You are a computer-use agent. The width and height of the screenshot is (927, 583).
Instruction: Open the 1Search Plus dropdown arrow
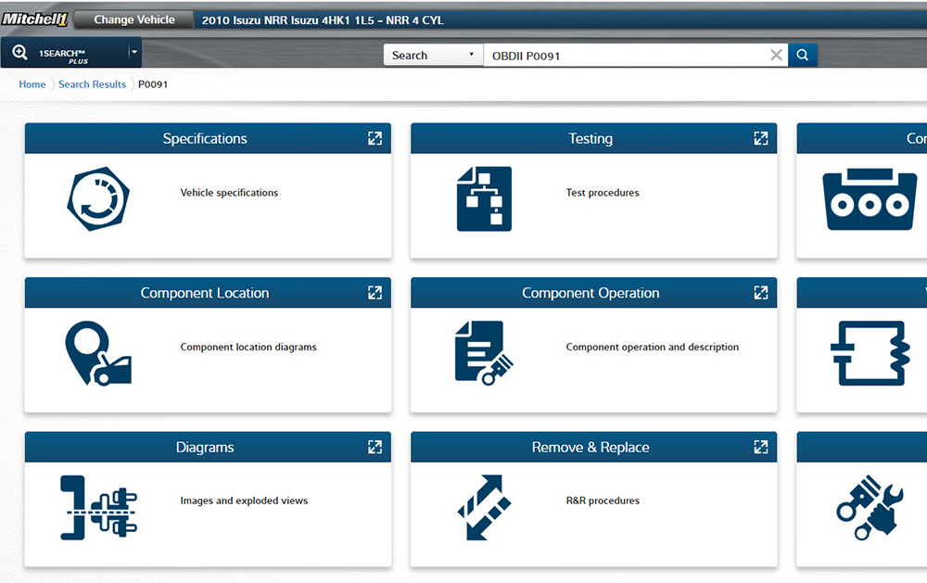coord(134,53)
